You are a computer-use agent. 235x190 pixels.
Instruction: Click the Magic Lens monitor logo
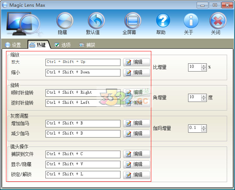[x=23, y=24]
